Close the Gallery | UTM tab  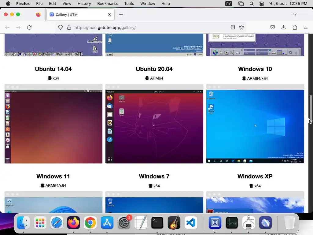pos(109,14)
